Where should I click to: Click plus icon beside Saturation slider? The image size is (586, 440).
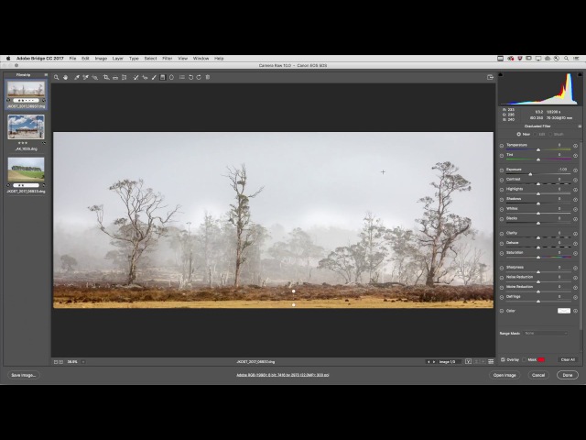click(x=576, y=253)
